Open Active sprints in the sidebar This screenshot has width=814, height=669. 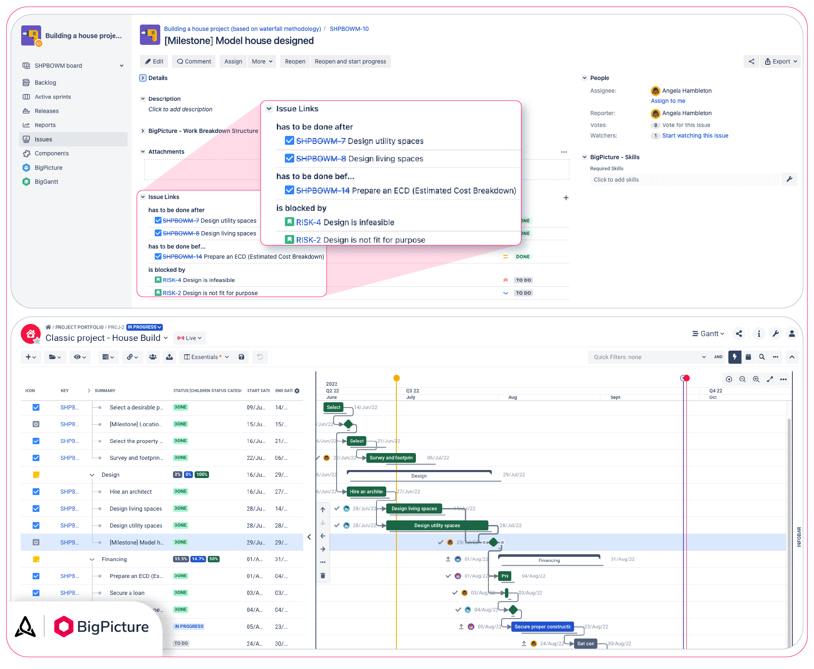tap(53, 97)
